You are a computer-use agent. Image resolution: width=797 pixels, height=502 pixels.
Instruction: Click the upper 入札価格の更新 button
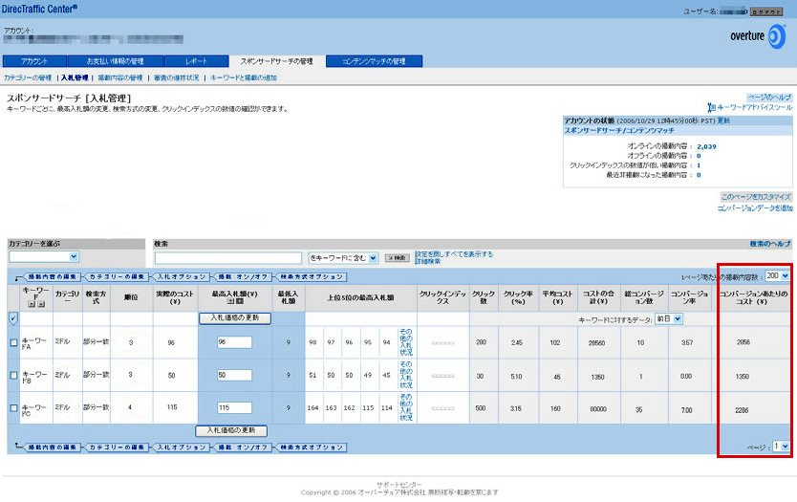[x=234, y=317]
